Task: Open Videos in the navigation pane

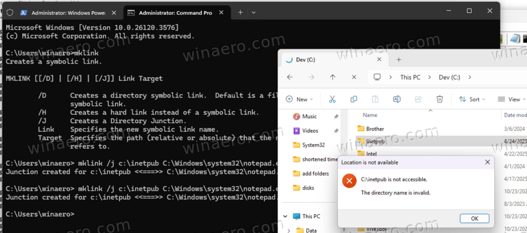Action: pos(310,130)
